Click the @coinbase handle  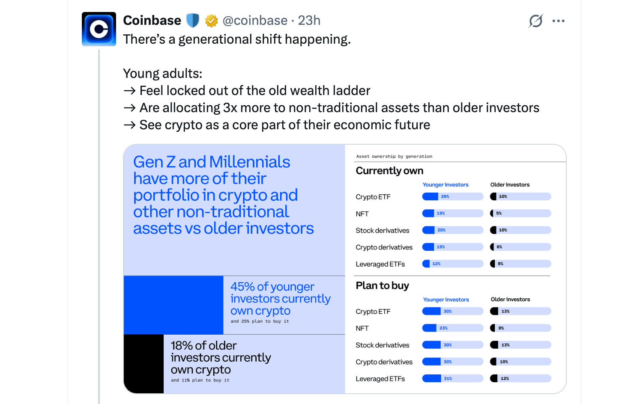255,20
